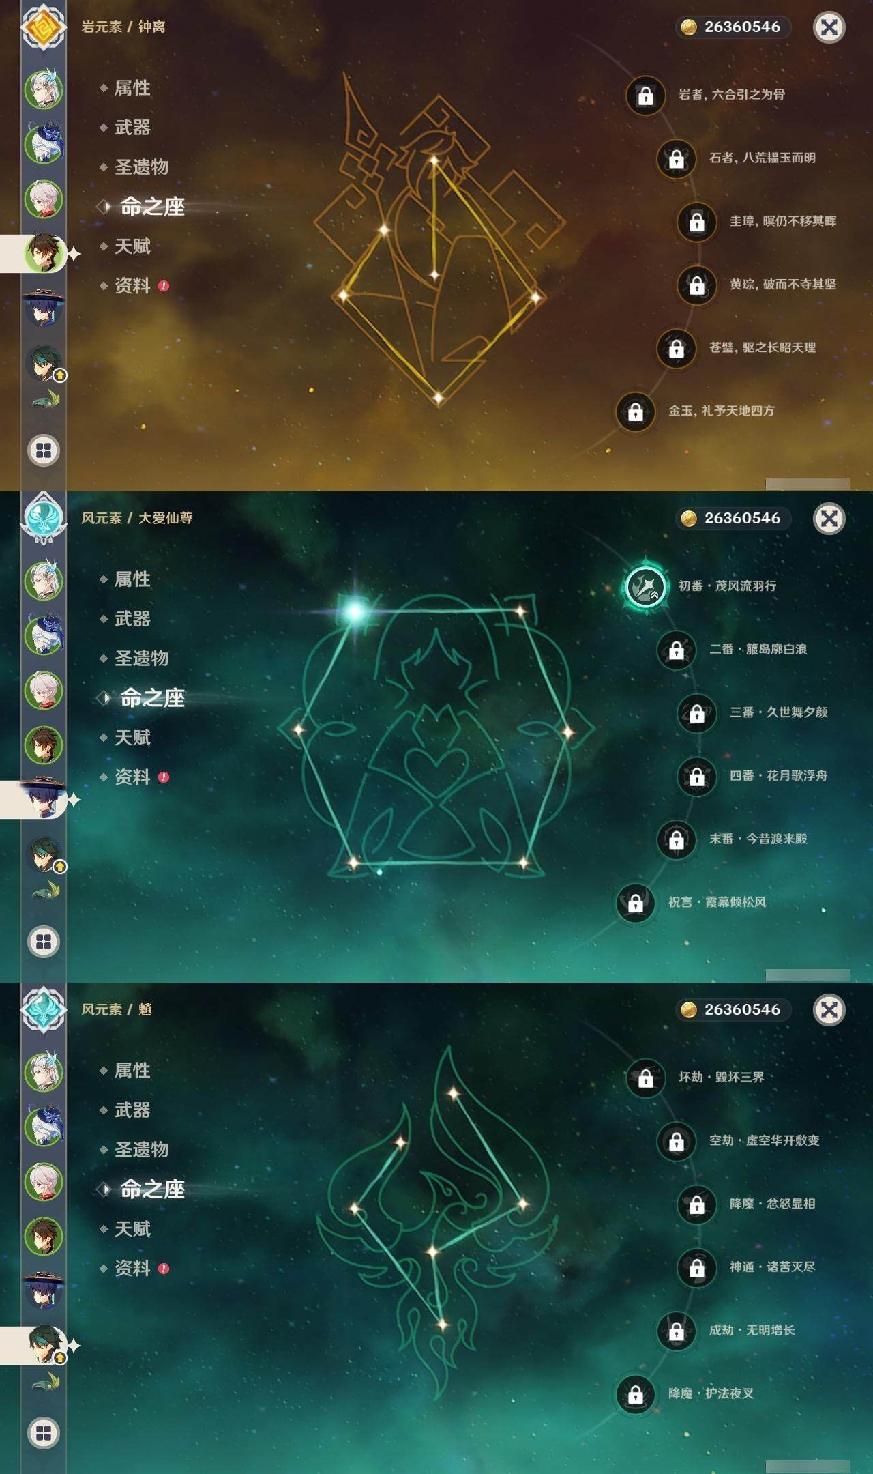Click the lock icon for 祝言·霞幕倾松风
The height and width of the screenshot is (1474, 873).
pos(635,903)
